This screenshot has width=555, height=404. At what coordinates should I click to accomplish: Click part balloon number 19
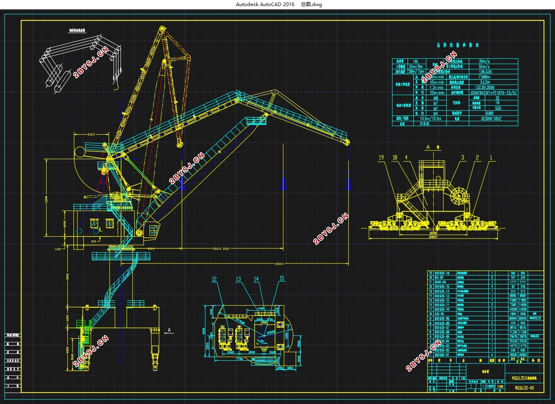coord(381,158)
